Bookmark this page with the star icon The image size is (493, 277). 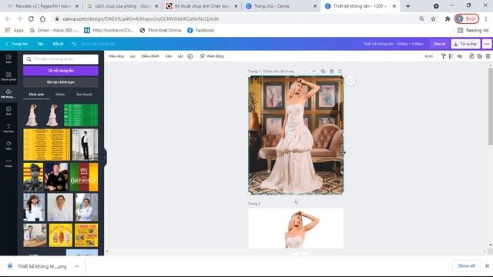pos(433,18)
